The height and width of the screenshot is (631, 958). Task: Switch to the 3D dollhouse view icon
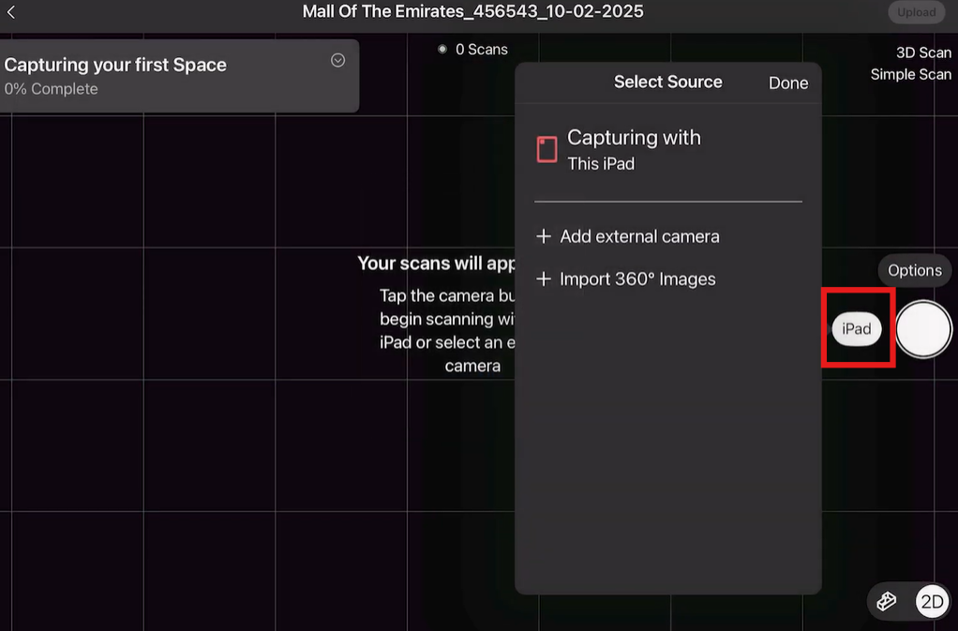[887, 601]
